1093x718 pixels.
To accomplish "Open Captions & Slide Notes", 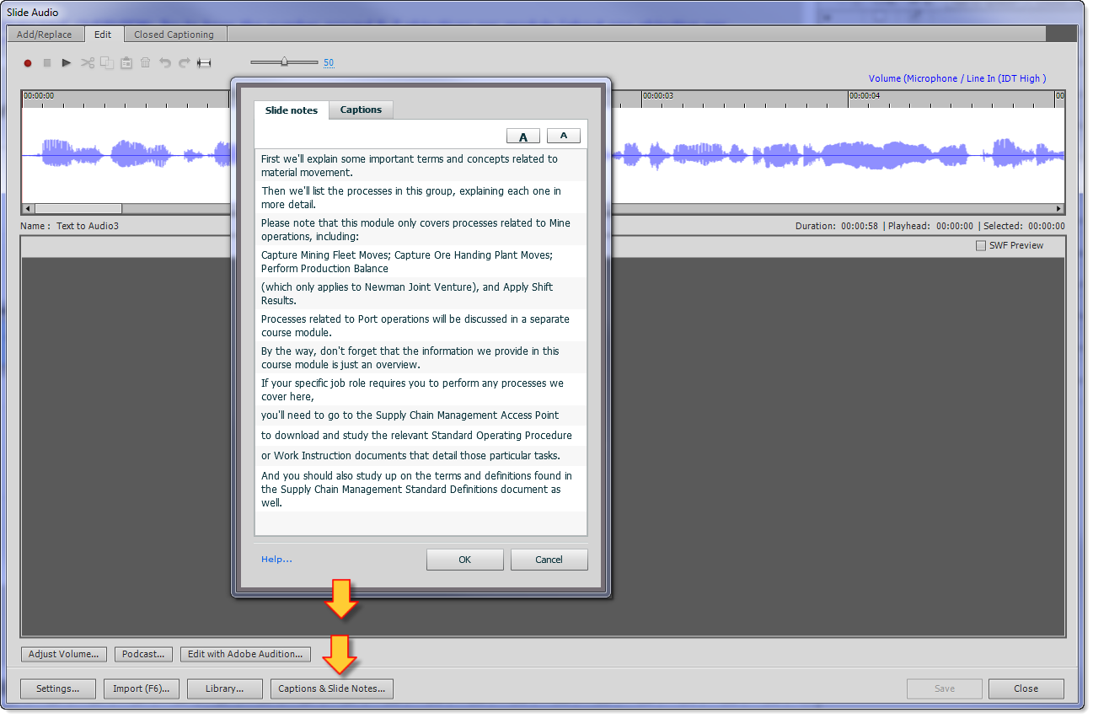I will click(331, 689).
